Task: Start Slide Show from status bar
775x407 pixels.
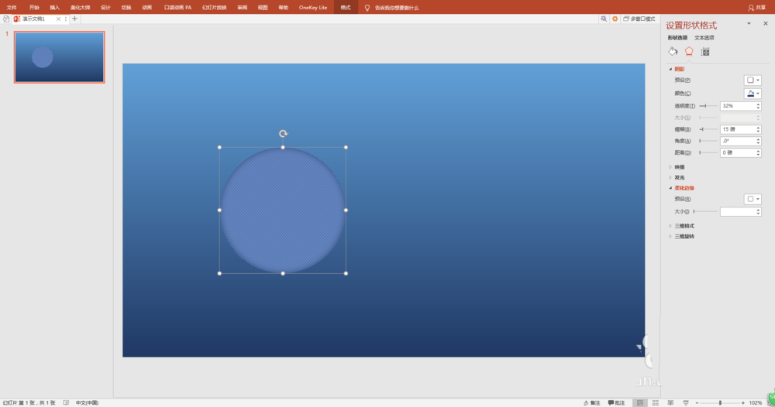Action: coord(686,402)
